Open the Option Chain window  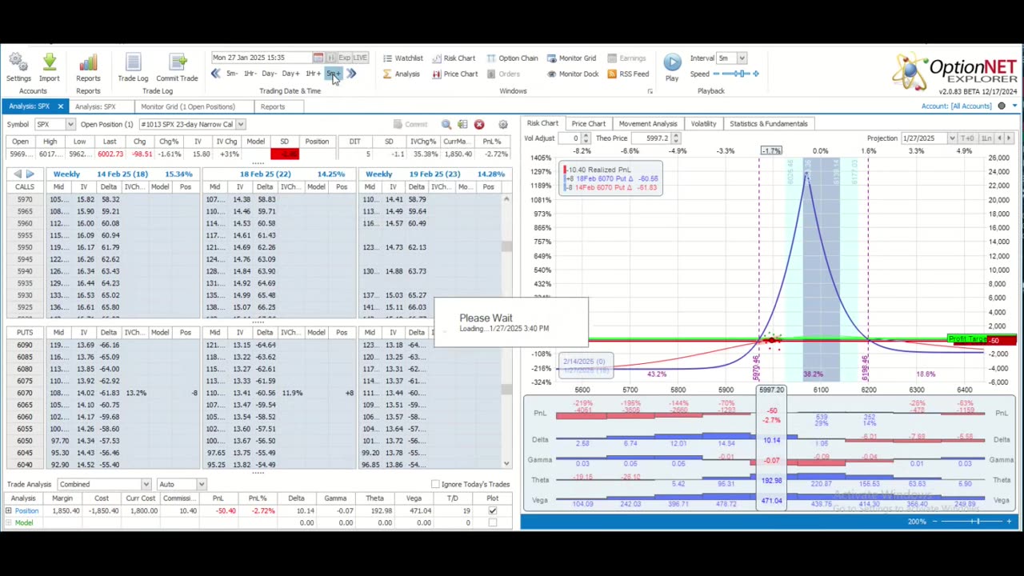[512, 58]
